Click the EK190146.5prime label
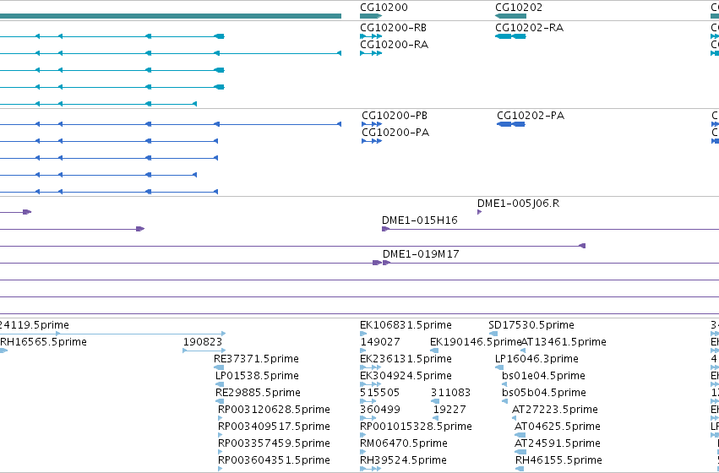Viewport: 719px width, 473px height. (476, 342)
